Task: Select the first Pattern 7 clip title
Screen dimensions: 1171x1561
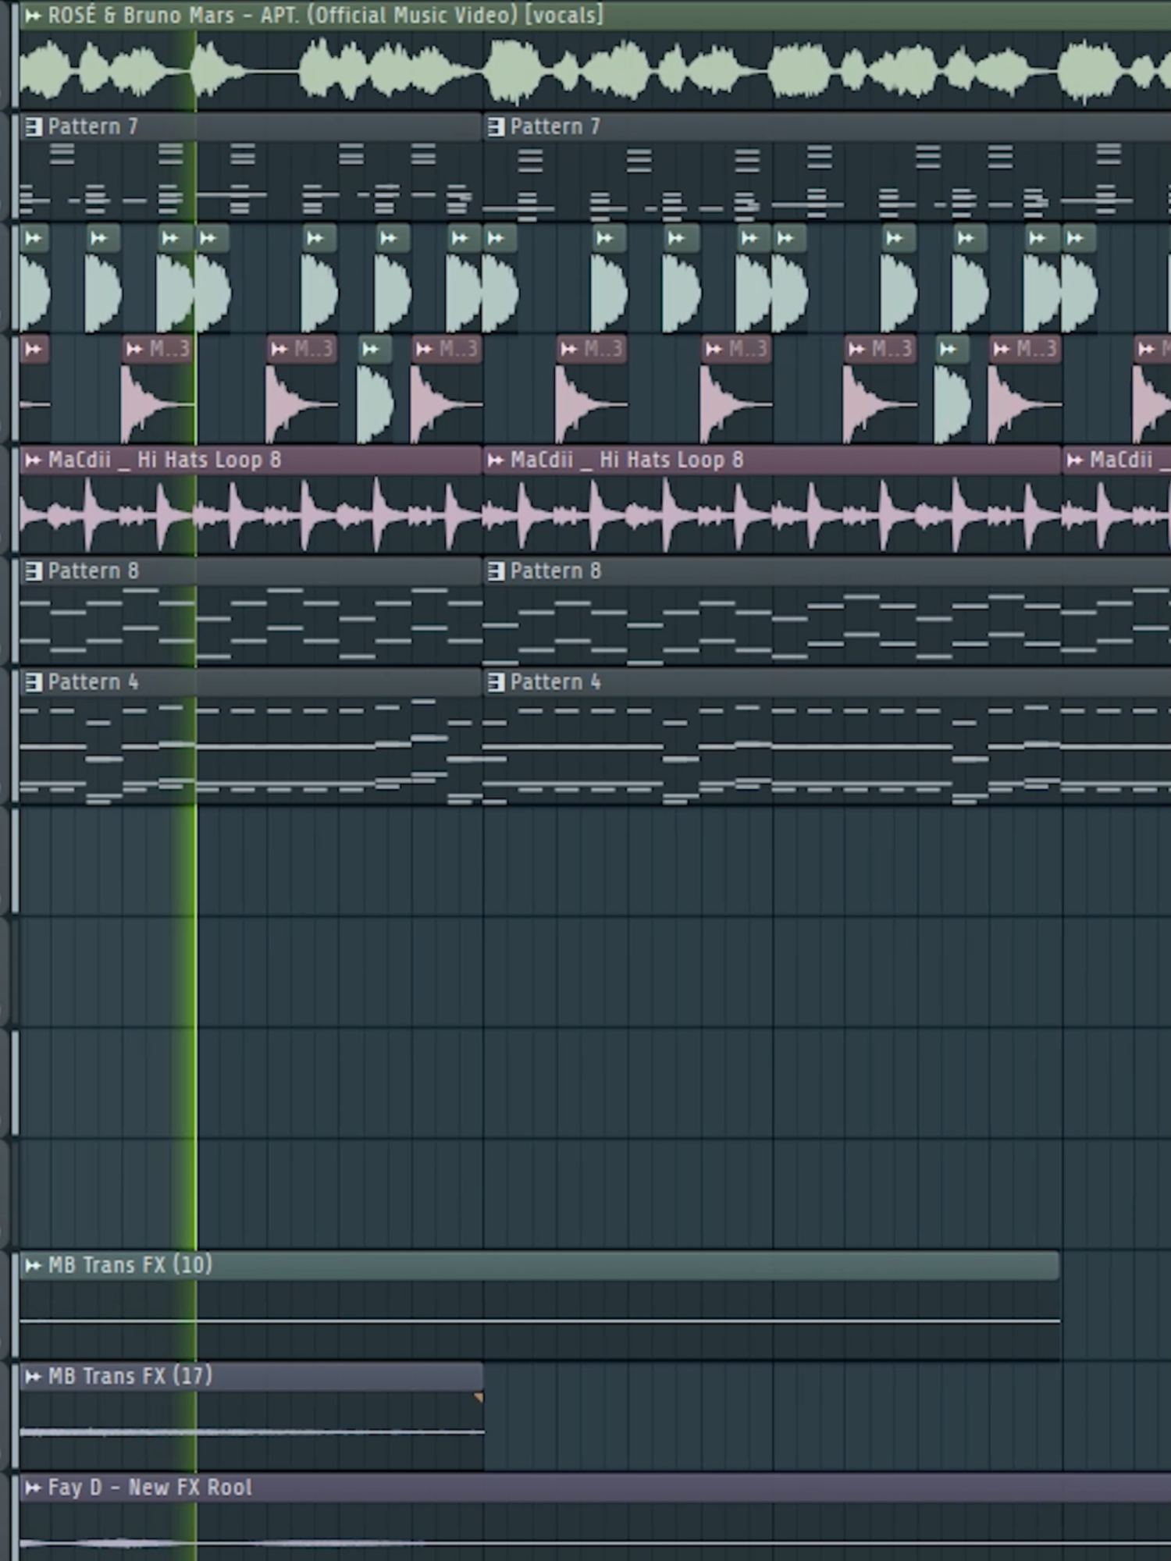Action: [x=93, y=126]
